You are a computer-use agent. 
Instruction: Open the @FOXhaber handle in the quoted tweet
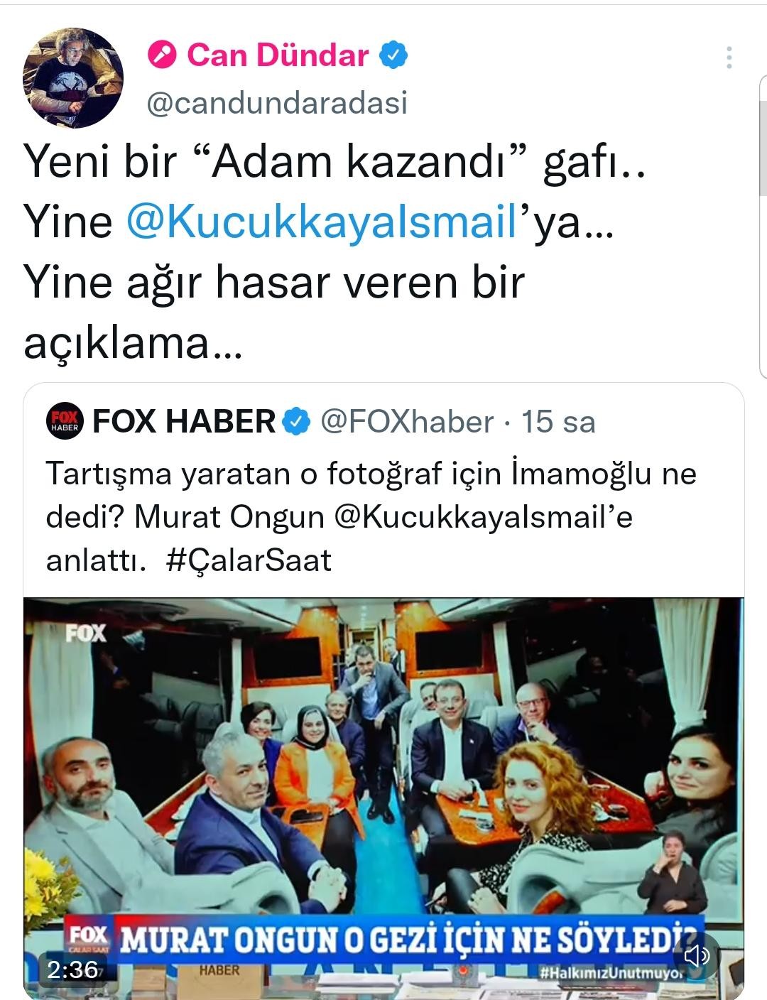coord(407,422)
